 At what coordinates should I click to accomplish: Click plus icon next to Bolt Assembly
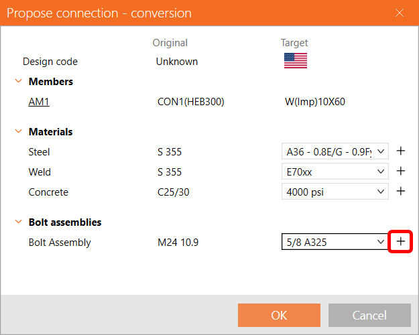(401, 242)
